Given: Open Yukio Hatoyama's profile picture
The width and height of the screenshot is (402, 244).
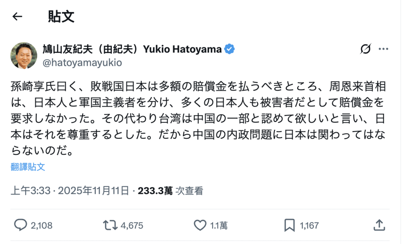Looking at the screenshot, I should coord(24,55).
